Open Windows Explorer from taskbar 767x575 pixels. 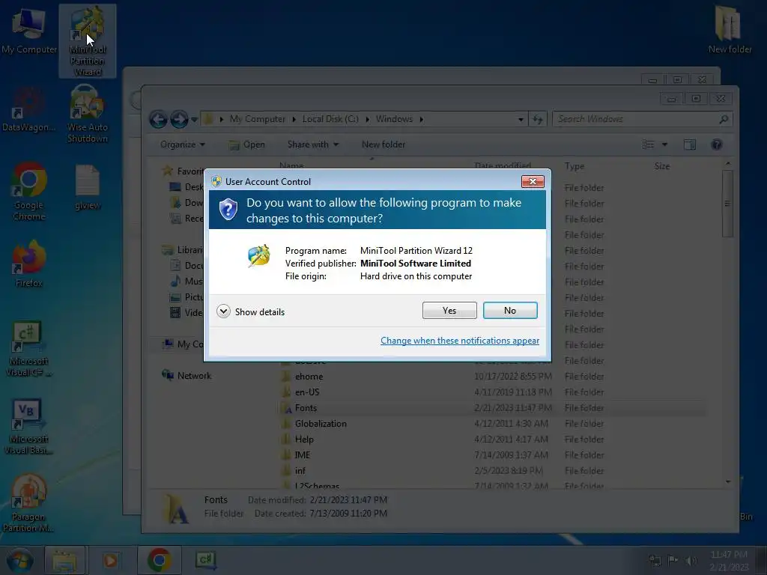pos(64,560)
